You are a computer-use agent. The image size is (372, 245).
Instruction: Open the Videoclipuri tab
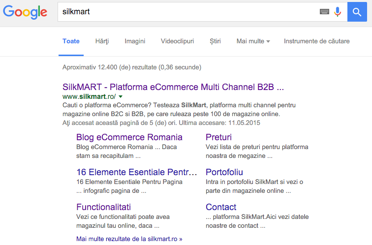tap(177, 41)
